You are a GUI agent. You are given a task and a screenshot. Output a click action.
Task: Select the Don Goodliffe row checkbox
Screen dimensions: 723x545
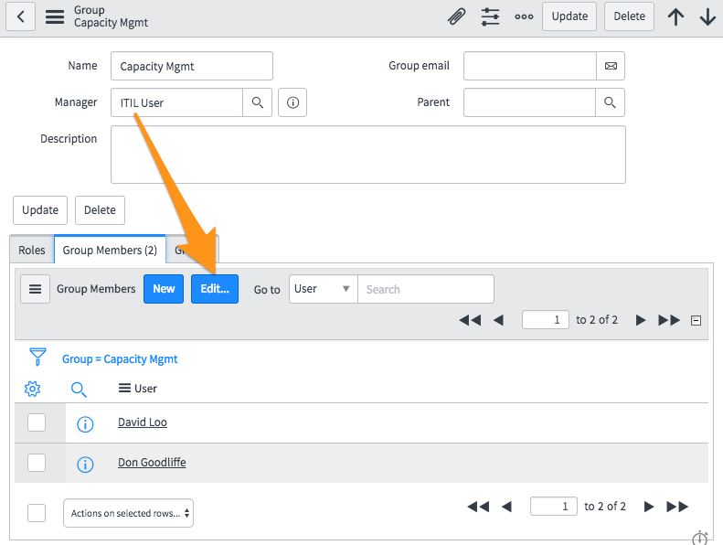tap(37, 463)
